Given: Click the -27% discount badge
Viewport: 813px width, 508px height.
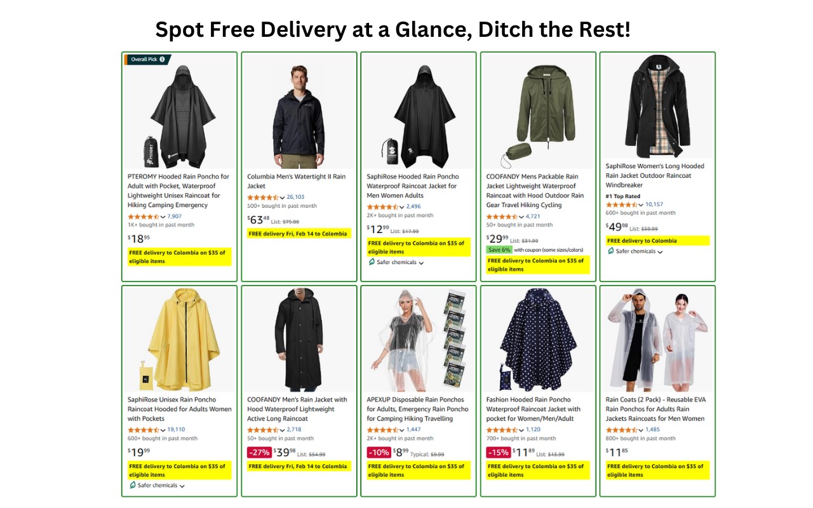Looking at the screenshot, I should click(259, 452).
